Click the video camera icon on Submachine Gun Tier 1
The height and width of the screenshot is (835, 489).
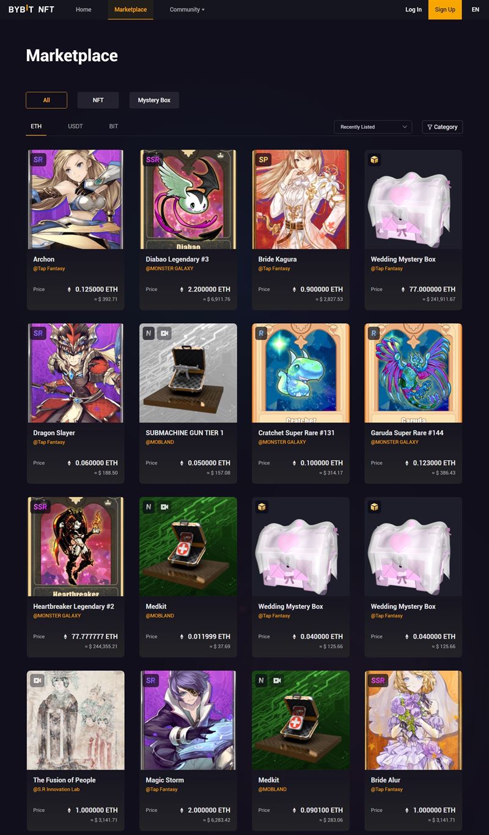click(x=164, y=334)
